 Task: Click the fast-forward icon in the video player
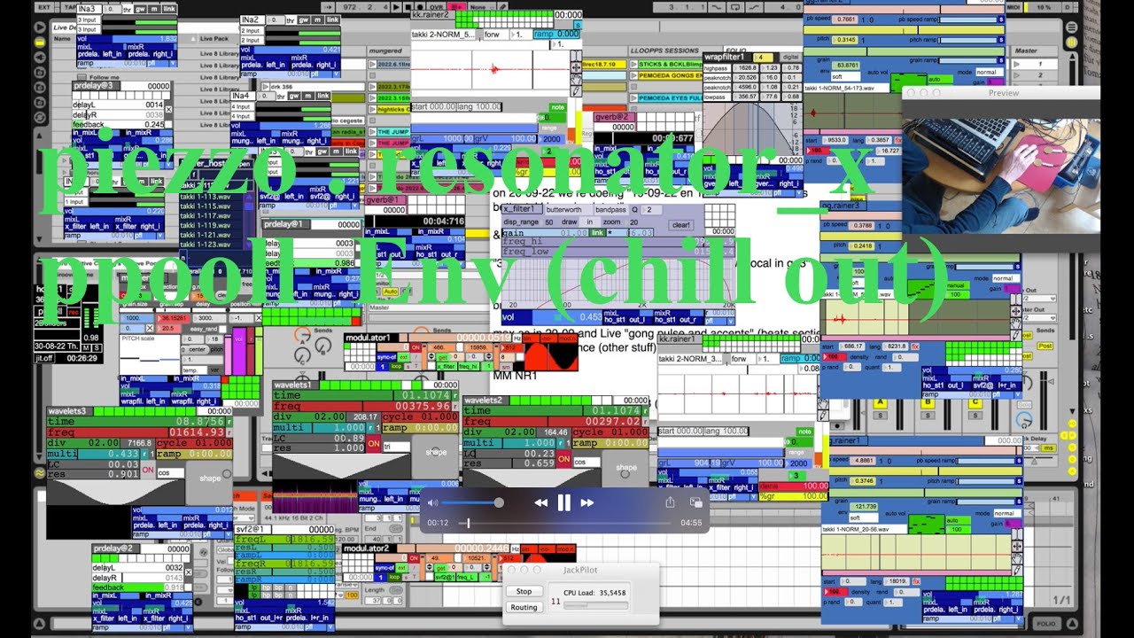(x=586, y=502)
